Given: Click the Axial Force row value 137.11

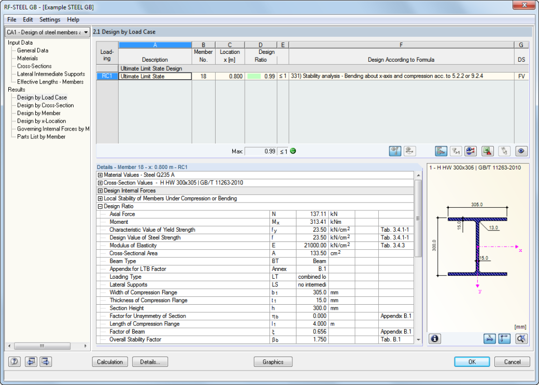Looking at the screenshot, I should [312, 214].
